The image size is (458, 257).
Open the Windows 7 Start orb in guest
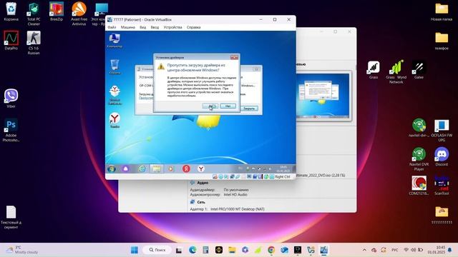click(112, 168)
